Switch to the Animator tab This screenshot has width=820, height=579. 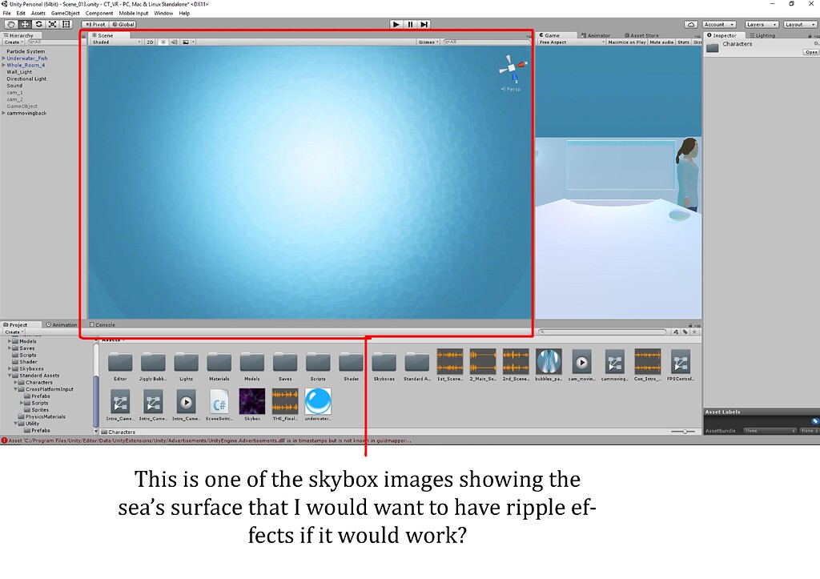(x=597, y=35)
